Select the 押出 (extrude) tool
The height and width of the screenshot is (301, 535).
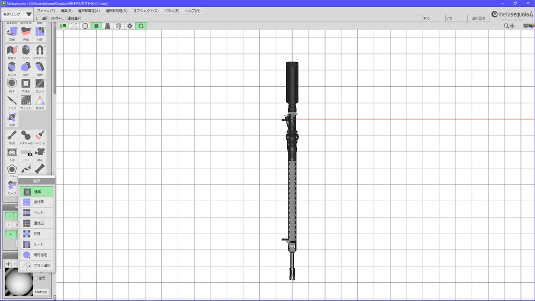[x=26, y=33]
